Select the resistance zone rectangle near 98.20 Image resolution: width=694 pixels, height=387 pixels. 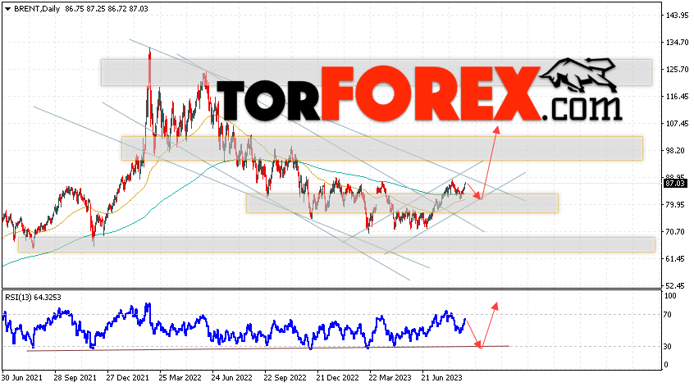(382, 148)
